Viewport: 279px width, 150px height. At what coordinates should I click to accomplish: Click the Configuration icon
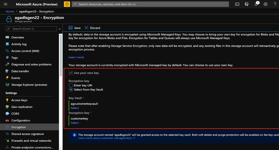tap(7, 120)
